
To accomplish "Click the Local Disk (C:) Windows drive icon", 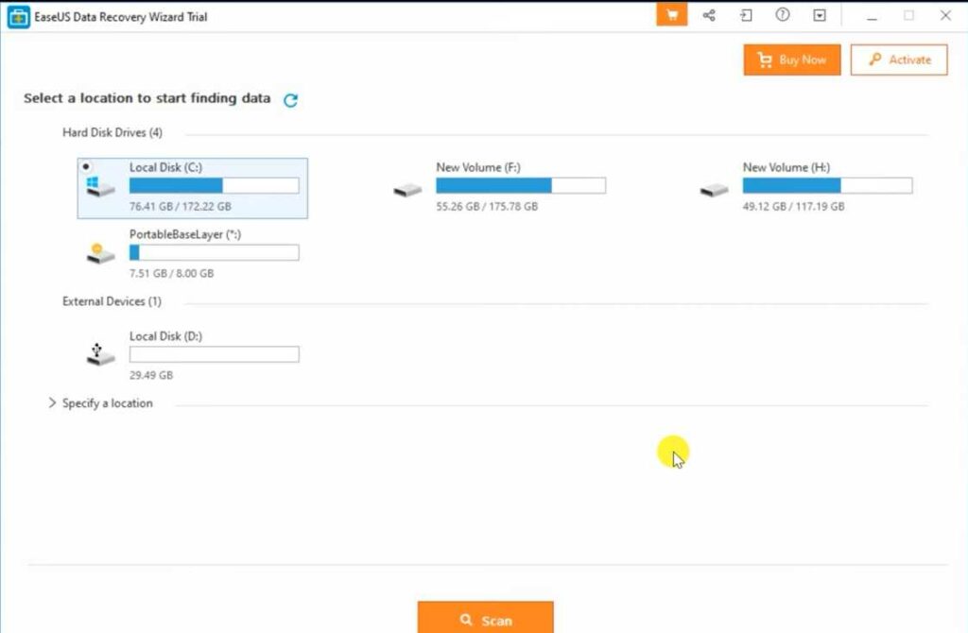I will (x=100, y=187).
